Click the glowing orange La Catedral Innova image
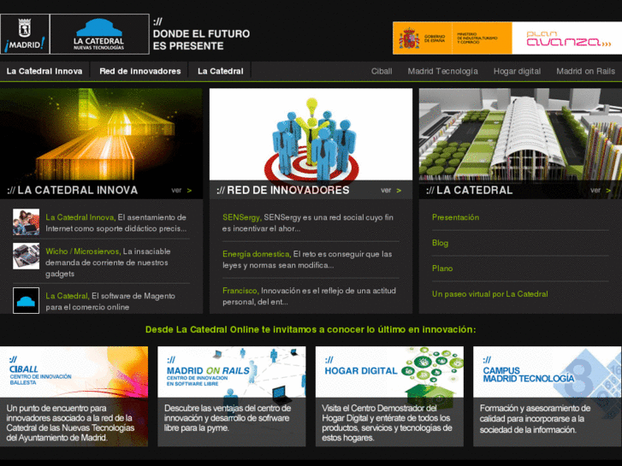Image resolution: width=622 pixels, height=466 pixels. [101, 135]
